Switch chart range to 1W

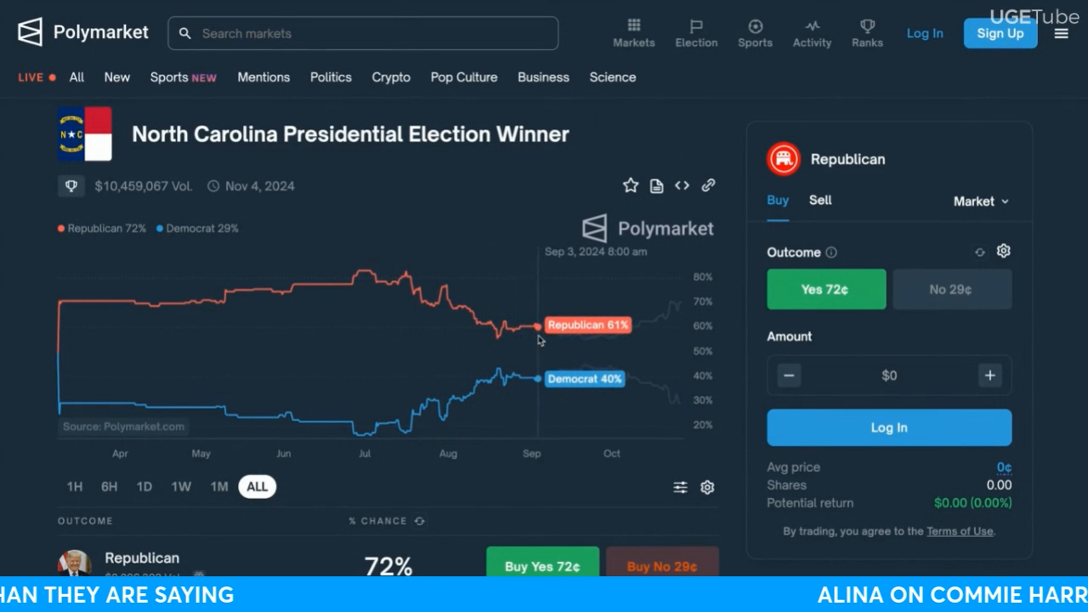(x=181, y=487)
